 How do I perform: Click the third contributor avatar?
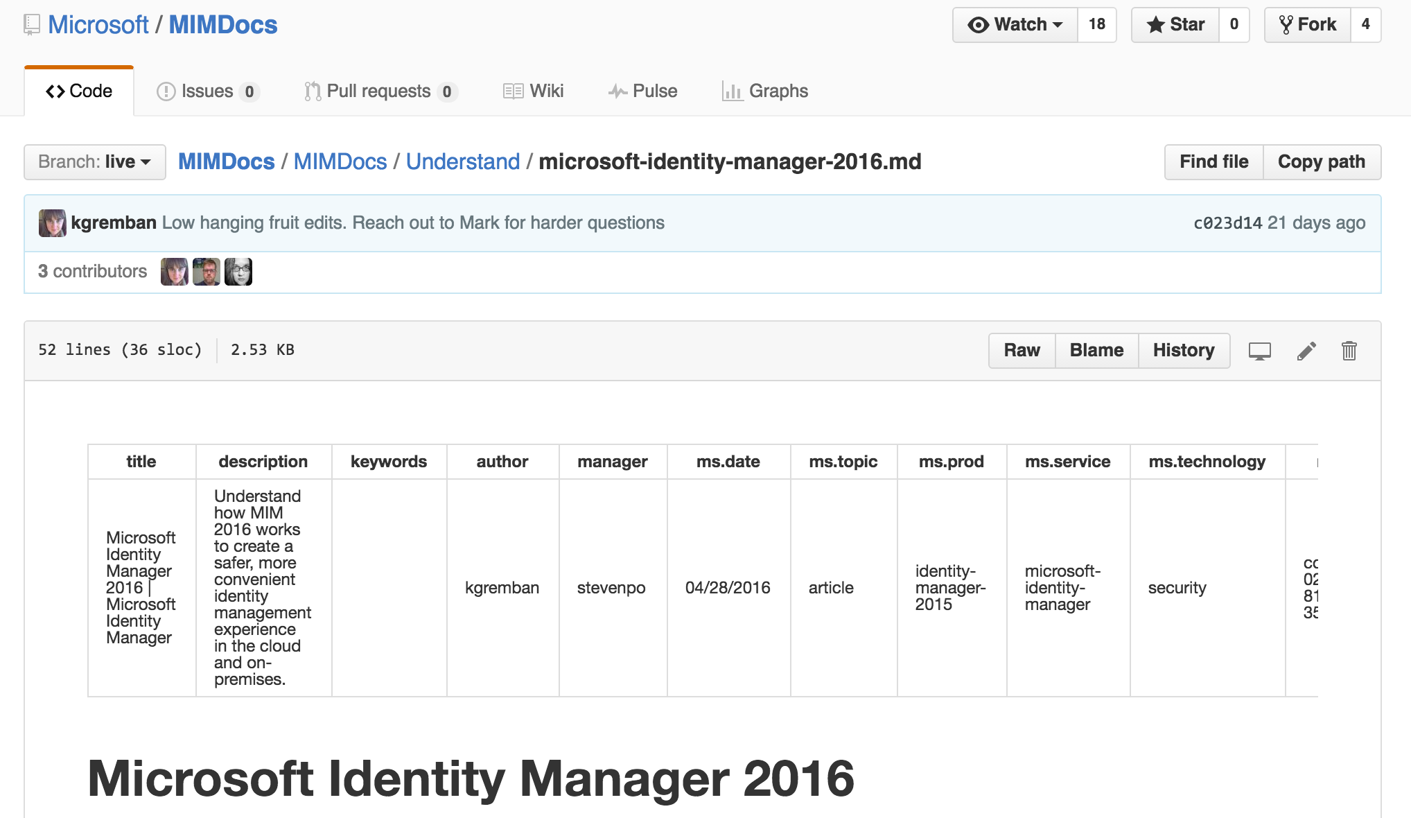[238, 272]
